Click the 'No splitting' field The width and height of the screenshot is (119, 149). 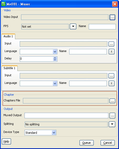point(66,124)
